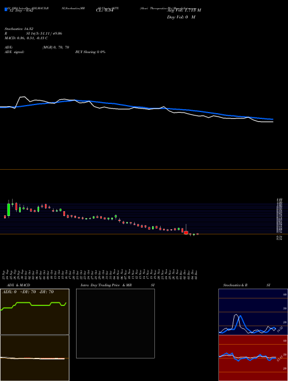Viewport: 288px width, 381px height.
Task: Click the 'CL: 0.34' closing price label
Action: coord(104,10)
